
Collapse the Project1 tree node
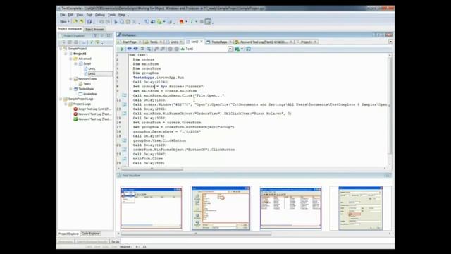(x=66, y=54)
